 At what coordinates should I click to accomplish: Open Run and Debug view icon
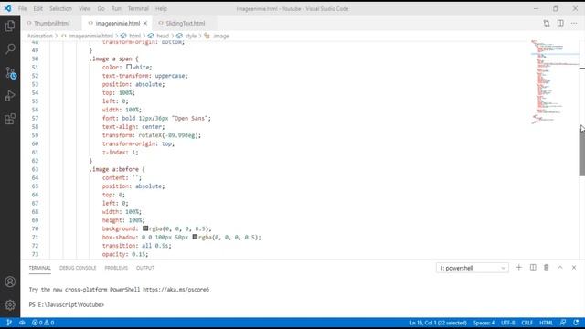coord(10,96)
